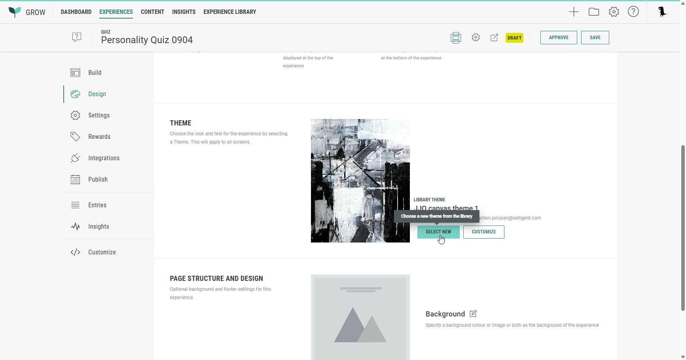
Task: Select the Settings cog in sidebar
Action: (75, 116)
